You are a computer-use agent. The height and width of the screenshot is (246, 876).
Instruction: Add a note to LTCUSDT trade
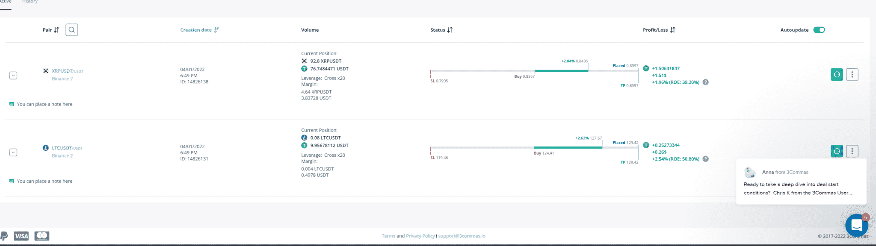click(x=44, y=181)
